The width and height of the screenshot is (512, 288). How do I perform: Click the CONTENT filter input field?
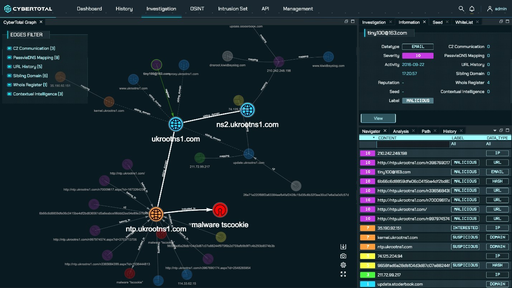[413, 144]
